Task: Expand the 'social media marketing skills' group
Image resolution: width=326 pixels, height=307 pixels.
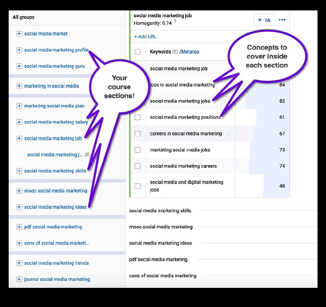Action: point(19,171)
